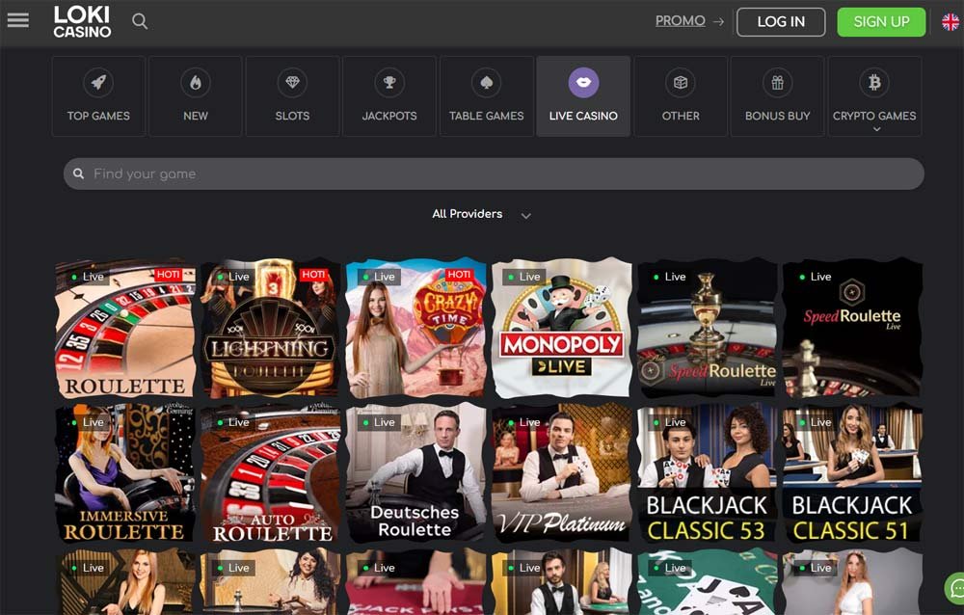
Task: Click the Live Casino lips icon
Action: [583, 82]
